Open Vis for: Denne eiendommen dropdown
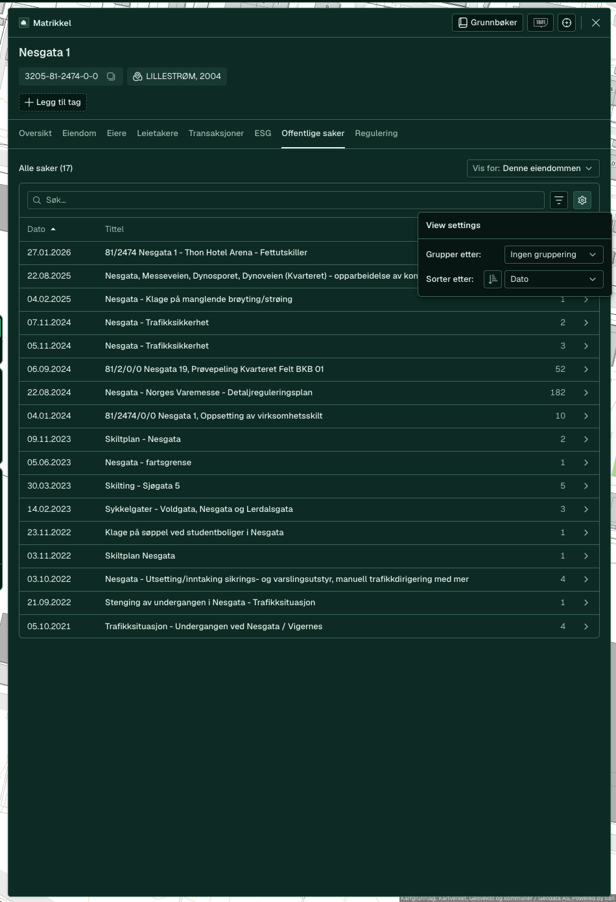616x902 pixels. point(533,168)
